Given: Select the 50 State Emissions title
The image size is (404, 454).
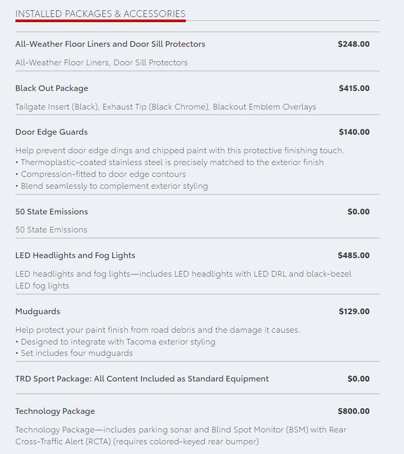Looking at the screenshot, I should 51,212.
